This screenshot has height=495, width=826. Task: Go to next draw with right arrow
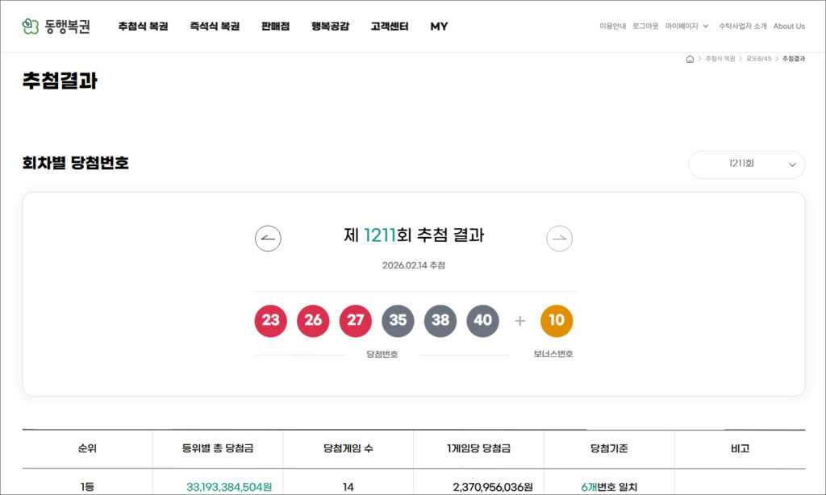[x=560, y=239]
